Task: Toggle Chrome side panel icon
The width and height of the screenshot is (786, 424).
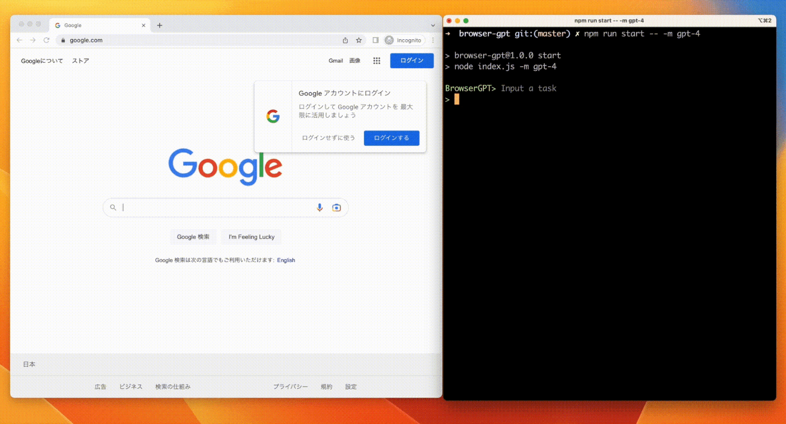Action: (375, 40)
